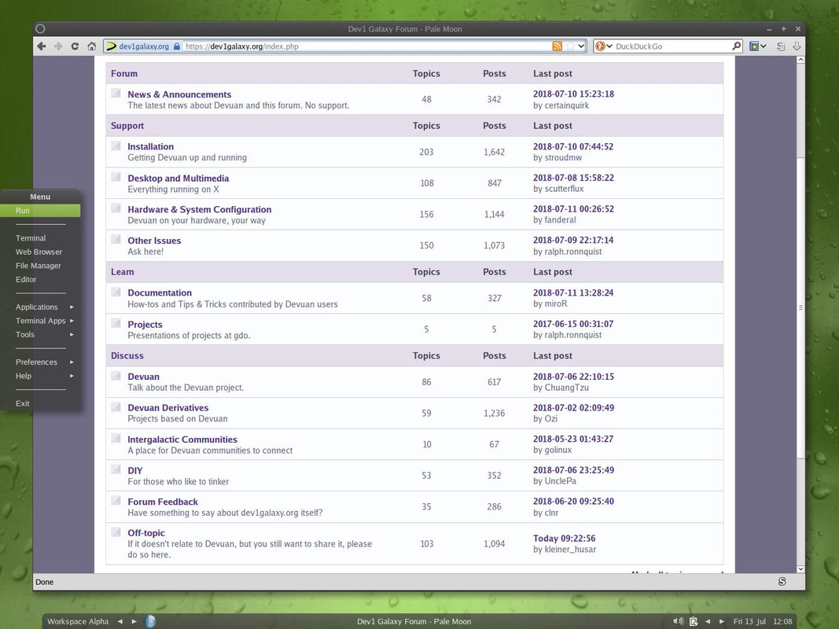Click the RSS feed icon in the address bar
Screen dimensions: 839x629
coord(557,46)
